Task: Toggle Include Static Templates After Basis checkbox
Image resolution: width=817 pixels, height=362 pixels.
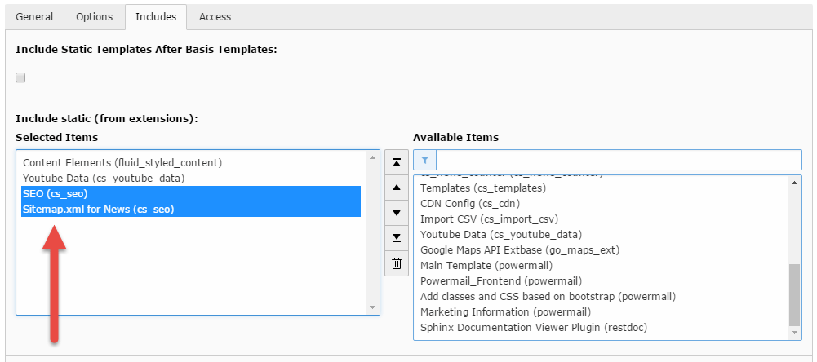Action: [21, 77]
